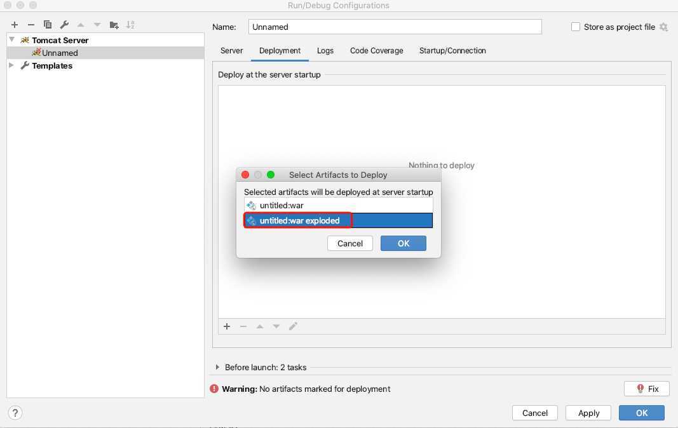The height and width of the screenshot is (428, 678).
Task: Open edit templates wrench icon in the toolbar
Action: (x=64, y=25)
